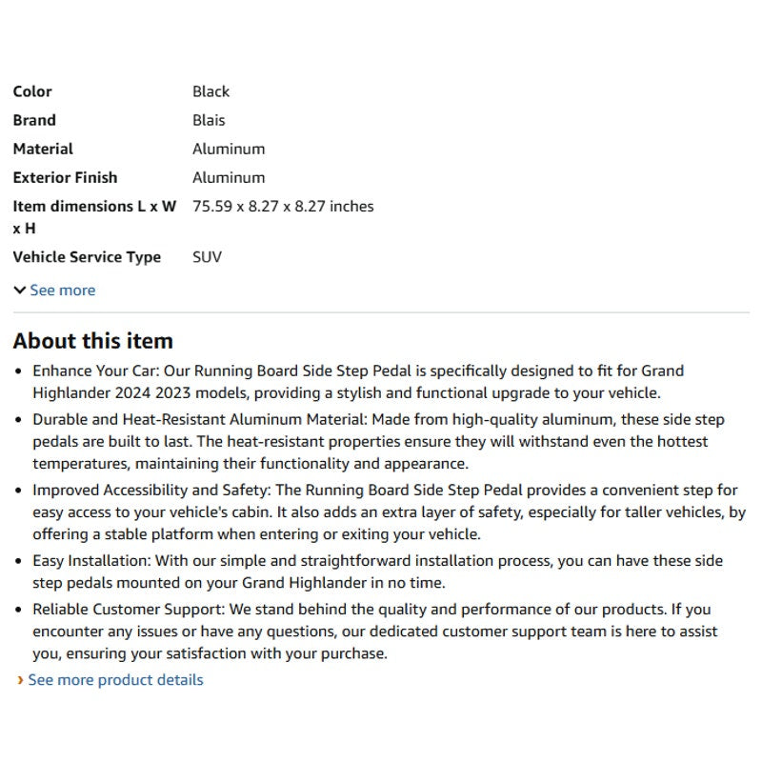The image size is (762, 762).
Task: Select the Color label in specs table
Action: tap(32, 91)
